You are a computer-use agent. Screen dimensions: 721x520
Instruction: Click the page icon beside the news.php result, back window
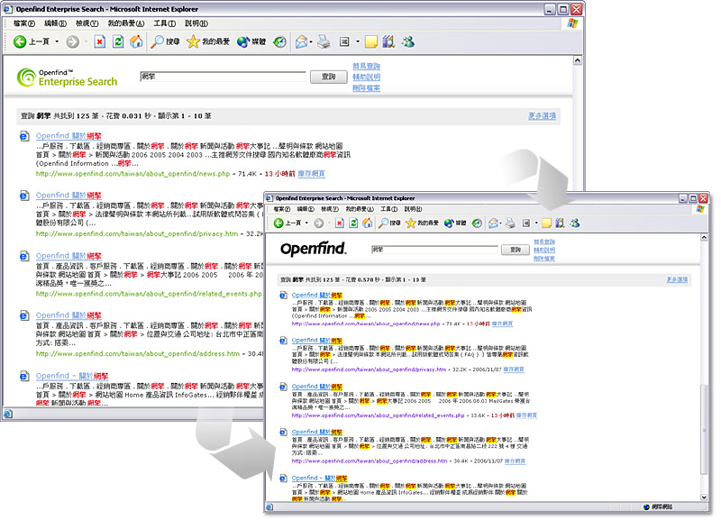pyautogui.click(x=24, y=136)
